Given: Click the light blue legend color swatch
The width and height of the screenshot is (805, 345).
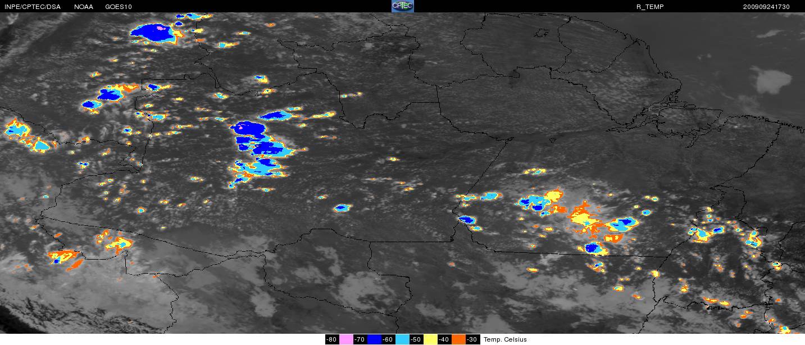Looking at the screenshot, I should [402, 339].
